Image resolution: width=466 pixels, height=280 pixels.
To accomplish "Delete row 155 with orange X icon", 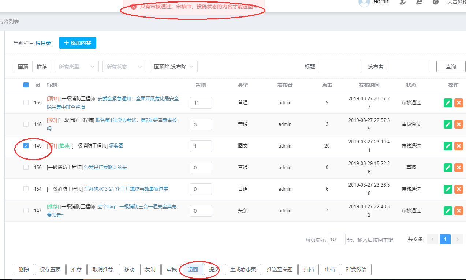I will 458,103.
